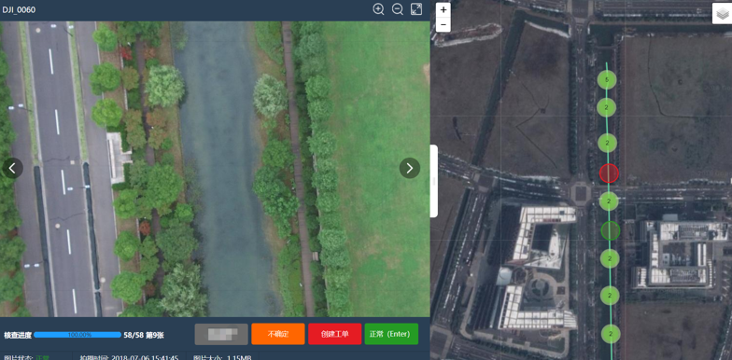Select the red waypoint marker on the map
The width and height of the screenshot is (732, 360).
click(609, 173)
